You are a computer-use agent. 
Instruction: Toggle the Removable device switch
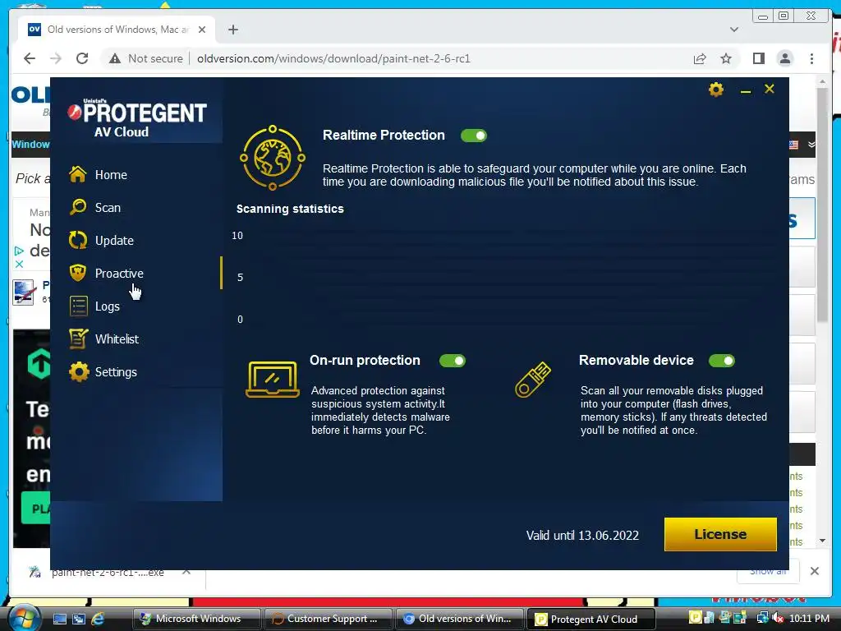(721, 361)
